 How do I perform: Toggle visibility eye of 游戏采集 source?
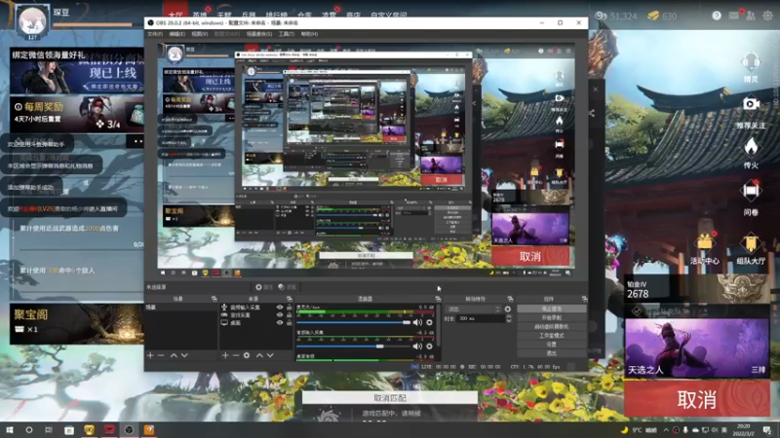pyautogui.click(x=280, y=314)
